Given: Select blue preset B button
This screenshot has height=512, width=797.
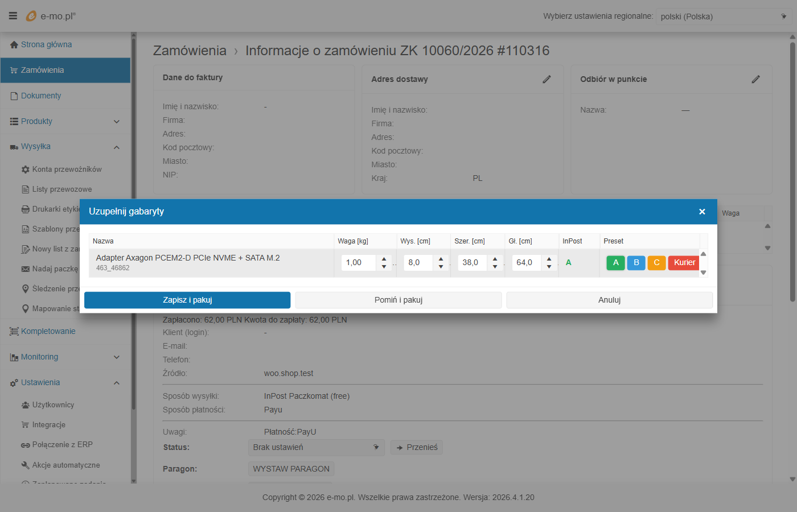Looking at the screenshot, I should point(636,263).
